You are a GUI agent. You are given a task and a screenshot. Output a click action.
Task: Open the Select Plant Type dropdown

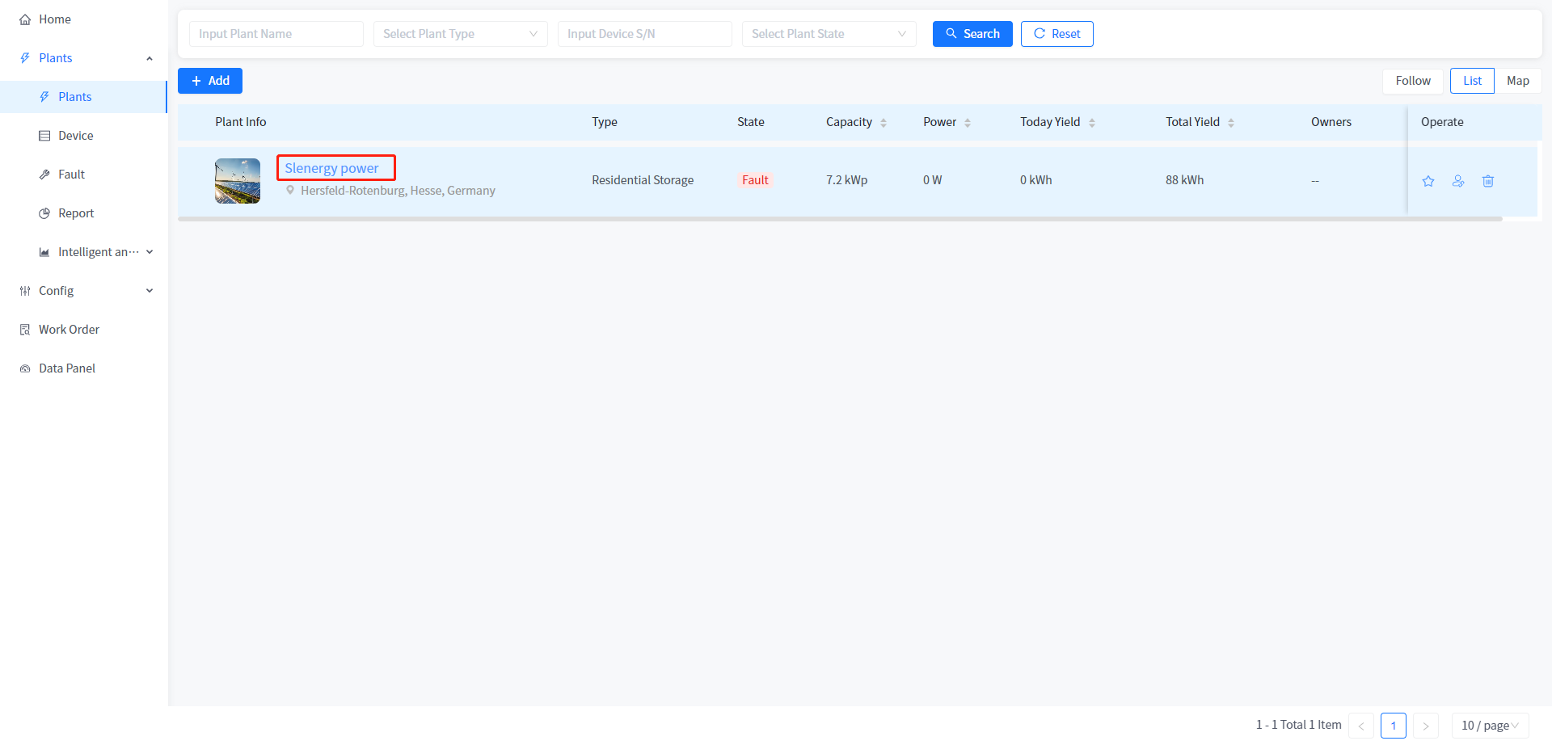pos(460,34)
